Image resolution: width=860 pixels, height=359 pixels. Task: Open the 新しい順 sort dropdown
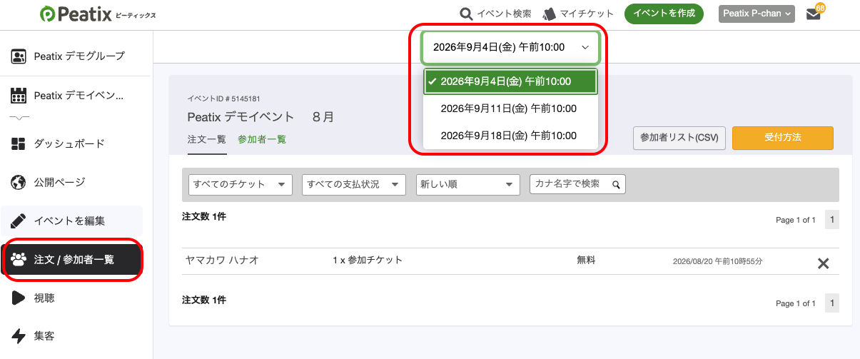[x=468, y=184]
